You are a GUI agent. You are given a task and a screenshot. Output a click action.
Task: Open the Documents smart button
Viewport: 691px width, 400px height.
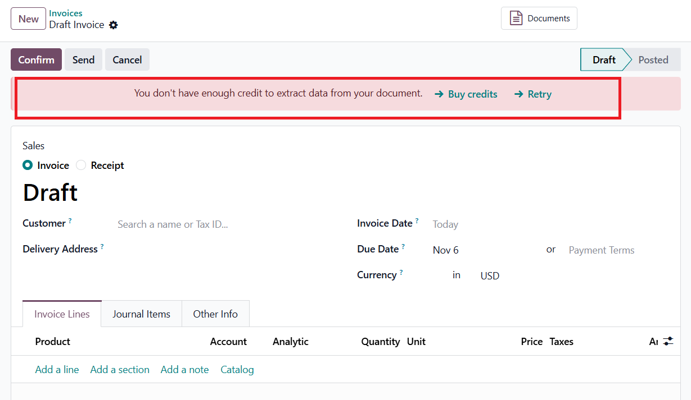point(539,19)
